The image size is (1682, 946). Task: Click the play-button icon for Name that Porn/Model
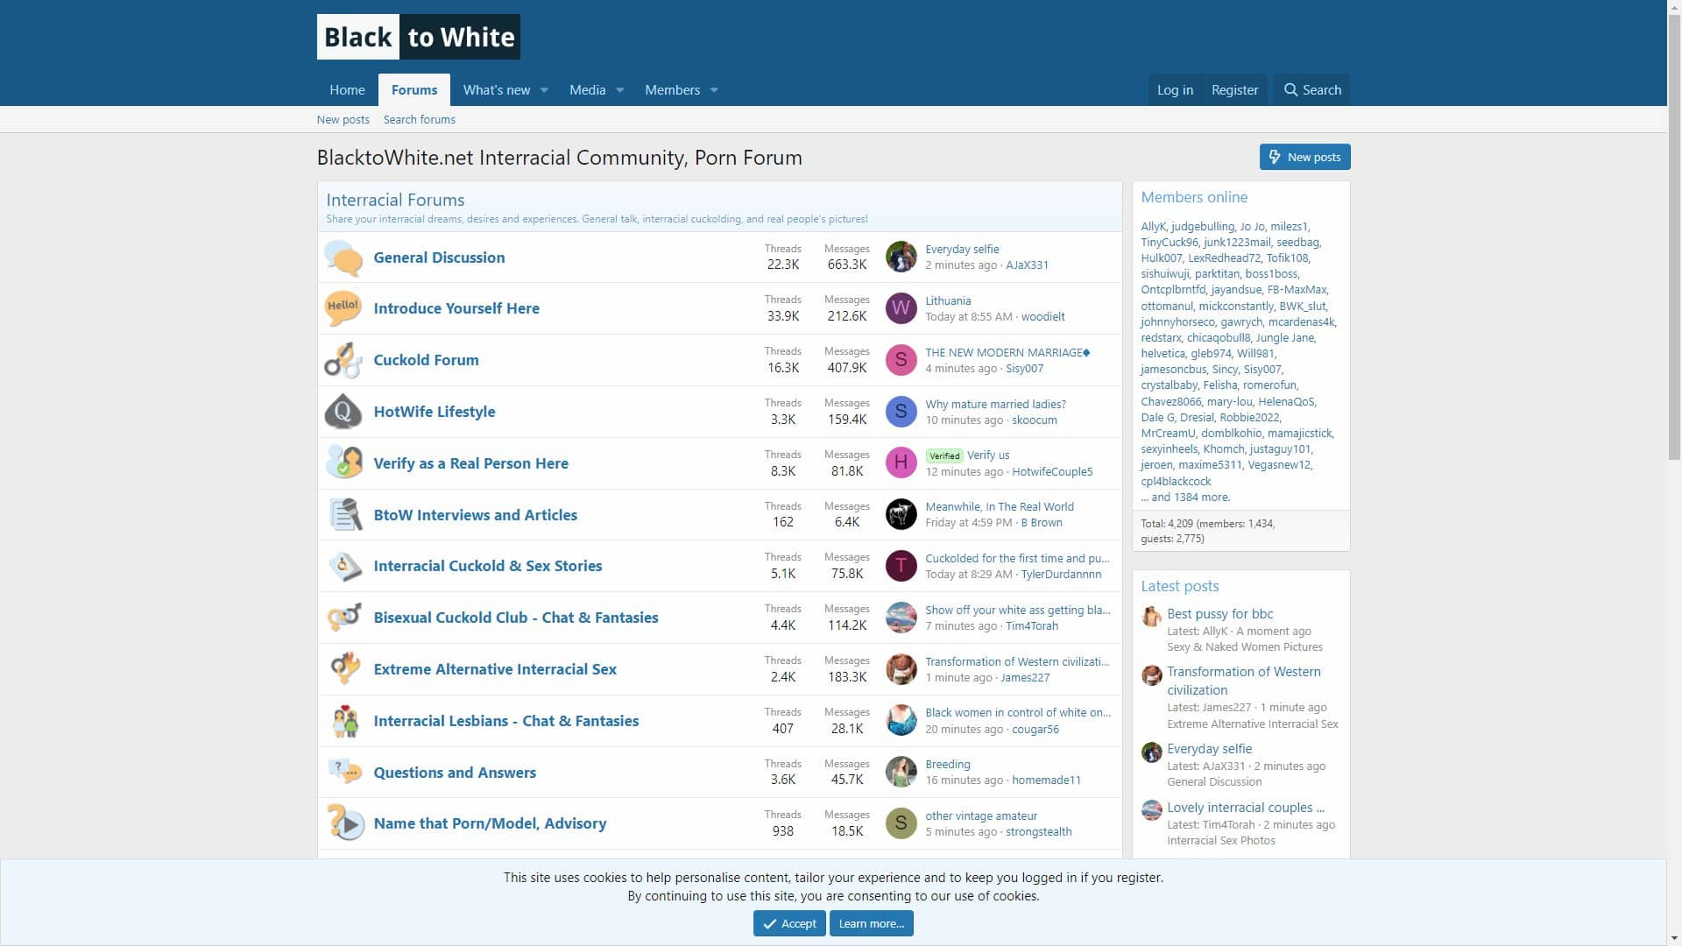343,823
